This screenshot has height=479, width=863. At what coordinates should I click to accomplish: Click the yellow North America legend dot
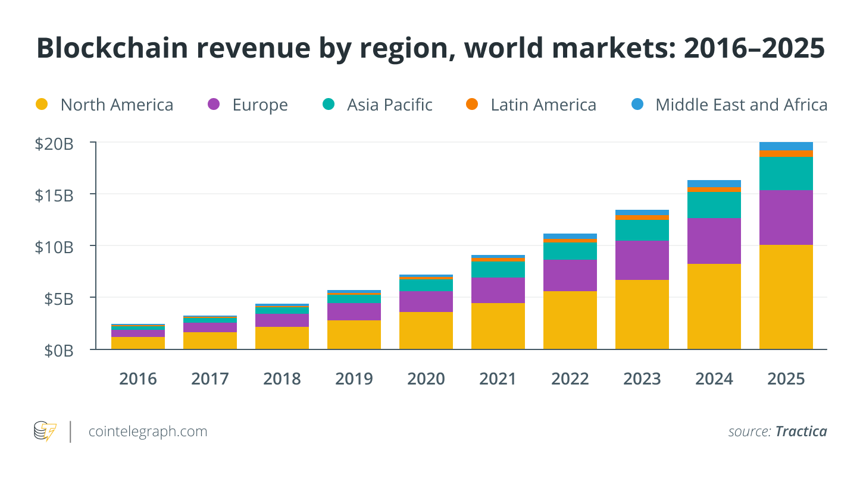point(41,105)
